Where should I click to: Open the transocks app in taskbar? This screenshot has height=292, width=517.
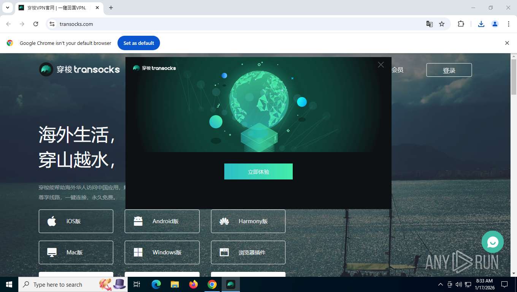(x=231, y=284)
